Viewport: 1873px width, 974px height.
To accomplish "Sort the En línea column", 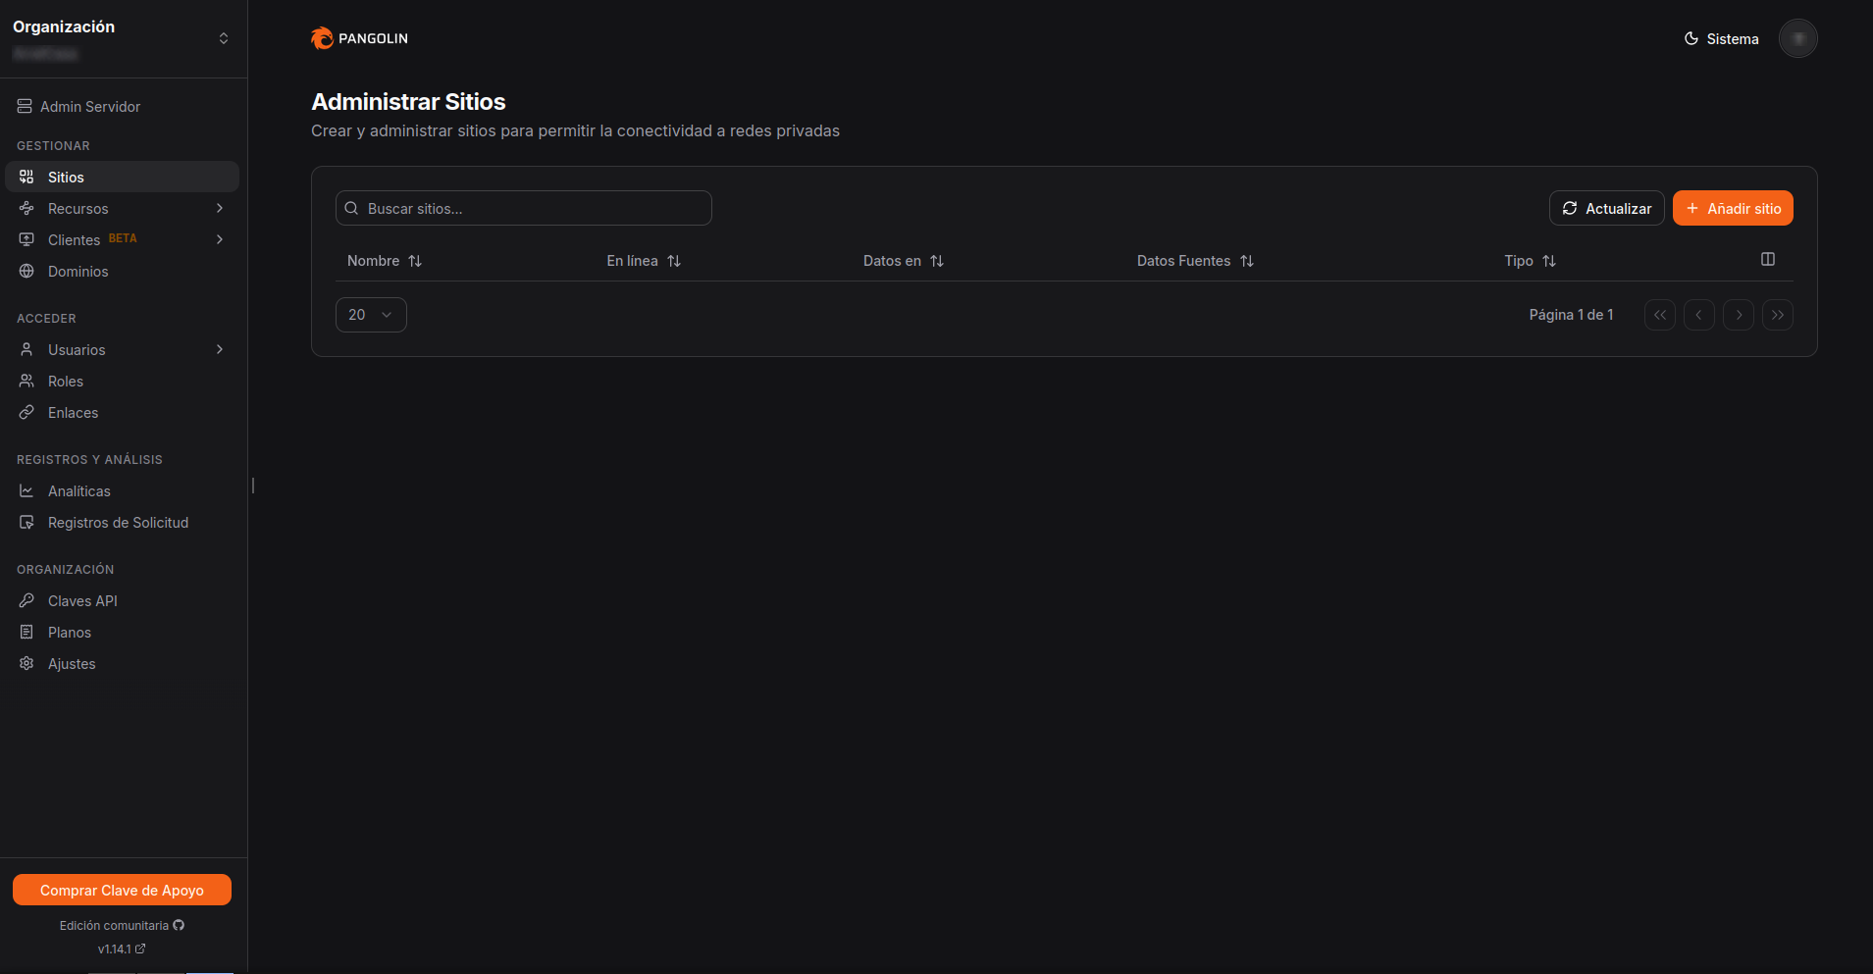I will point(674,261).
